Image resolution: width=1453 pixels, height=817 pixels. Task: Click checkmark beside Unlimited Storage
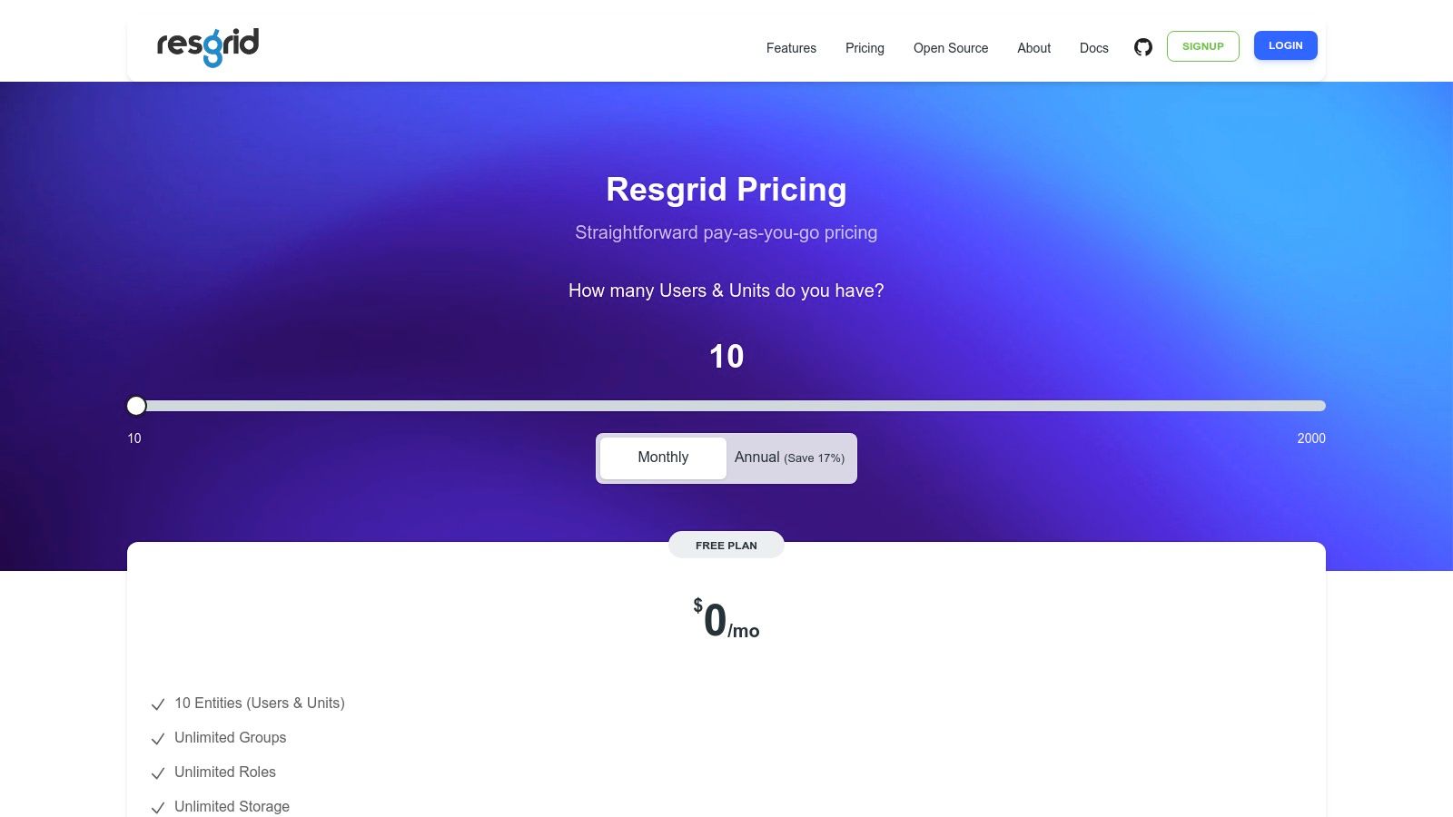point(158,808)
